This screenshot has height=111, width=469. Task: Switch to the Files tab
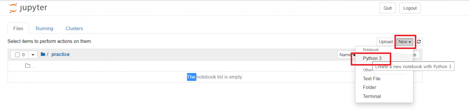(x=18, y=28)
